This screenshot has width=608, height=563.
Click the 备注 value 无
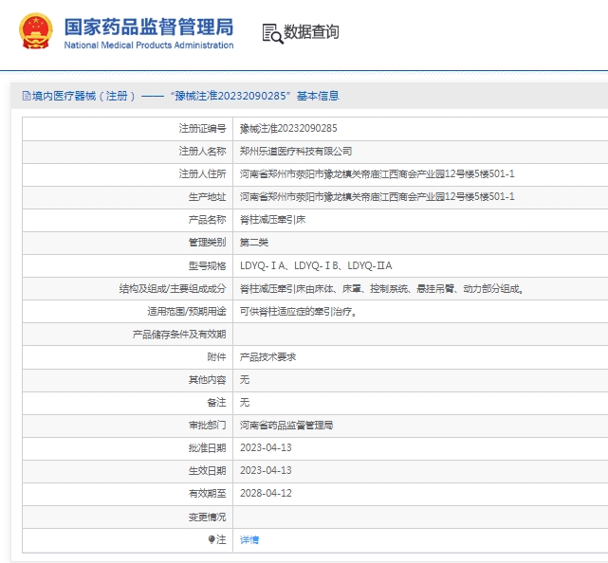coord(245,403)
